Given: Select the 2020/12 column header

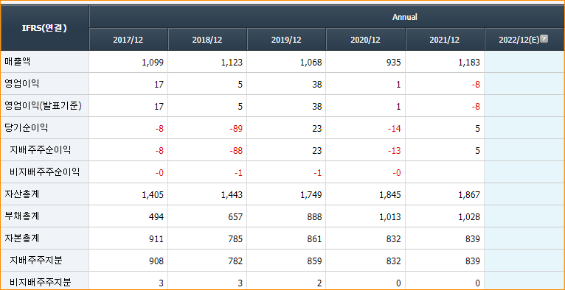Looking at the screenshot, I should point(365,40).
